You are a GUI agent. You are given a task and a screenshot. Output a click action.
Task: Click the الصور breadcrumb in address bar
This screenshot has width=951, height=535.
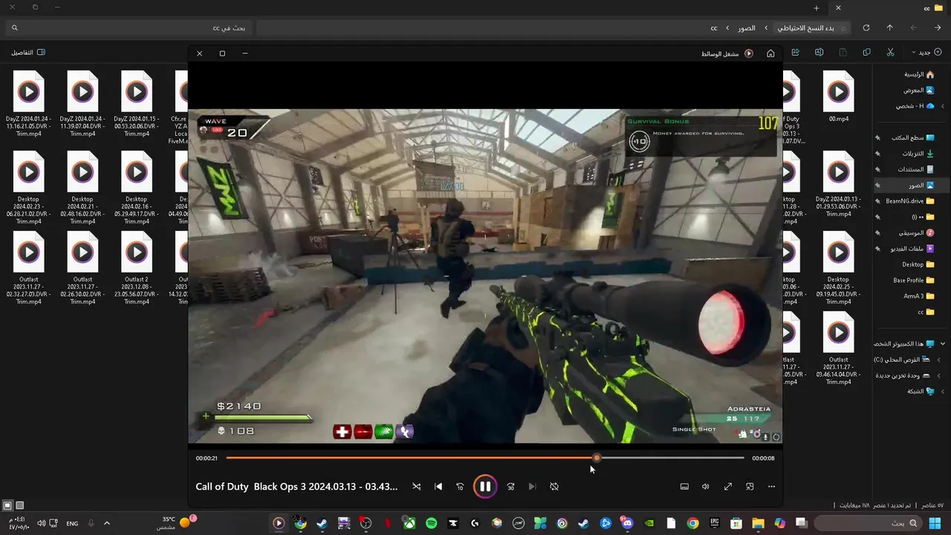pos(747,27)
